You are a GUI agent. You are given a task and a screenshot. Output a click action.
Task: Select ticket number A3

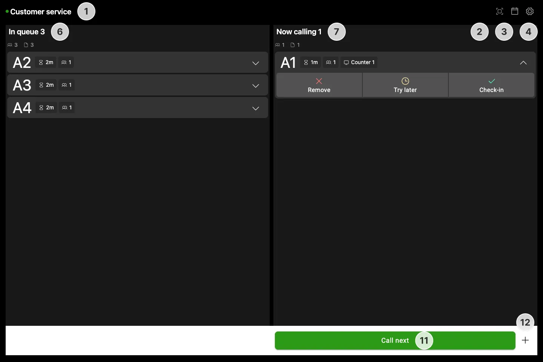tap(22, 85)
